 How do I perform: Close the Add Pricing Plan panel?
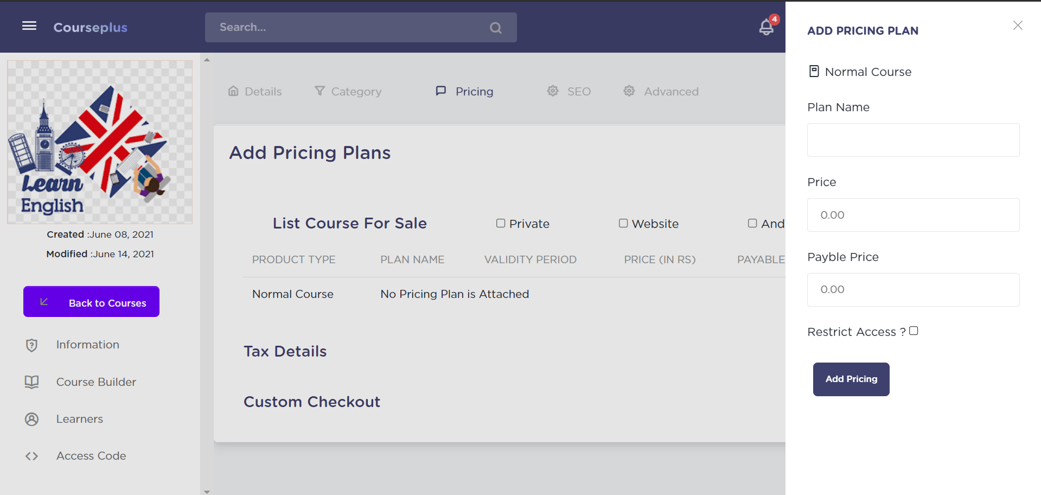pos(1018,26)
